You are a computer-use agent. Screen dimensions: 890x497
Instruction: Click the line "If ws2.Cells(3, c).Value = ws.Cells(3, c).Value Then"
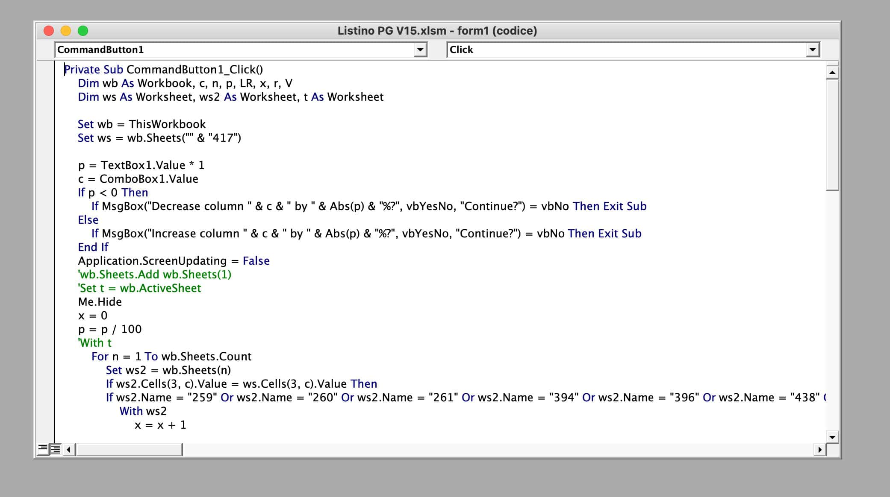coord(242,384)
